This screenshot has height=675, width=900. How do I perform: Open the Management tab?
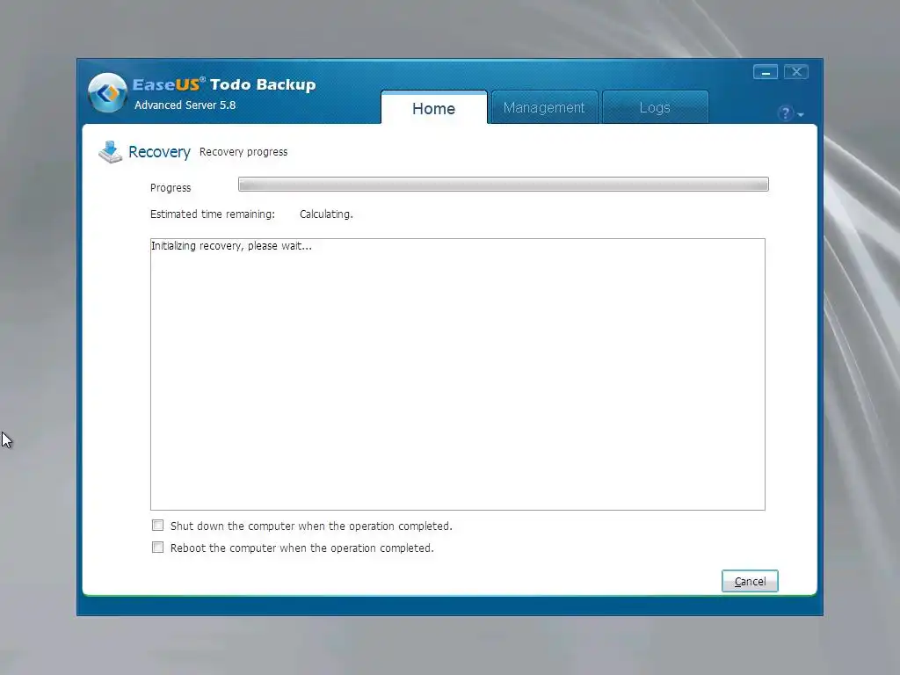[543, 107]
